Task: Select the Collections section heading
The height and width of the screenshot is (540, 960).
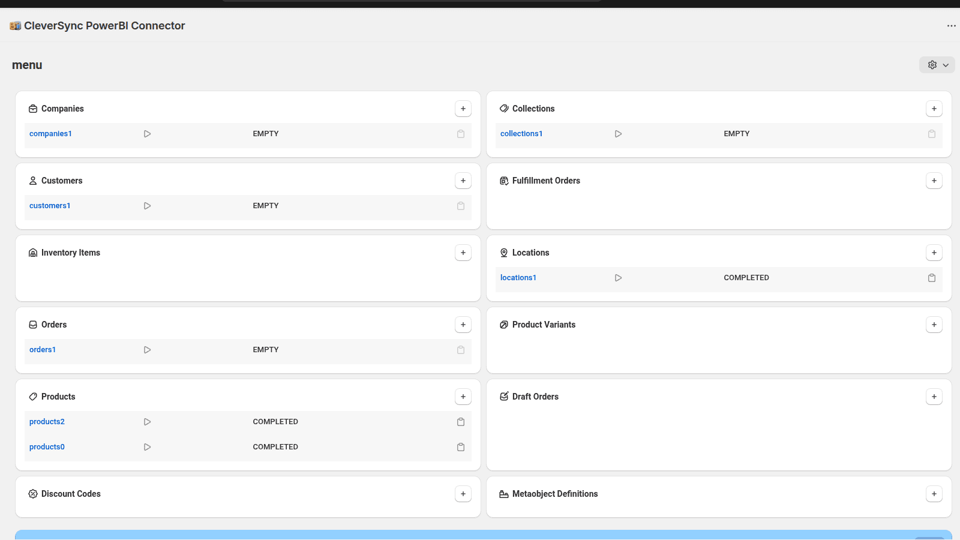Action: 533,109
